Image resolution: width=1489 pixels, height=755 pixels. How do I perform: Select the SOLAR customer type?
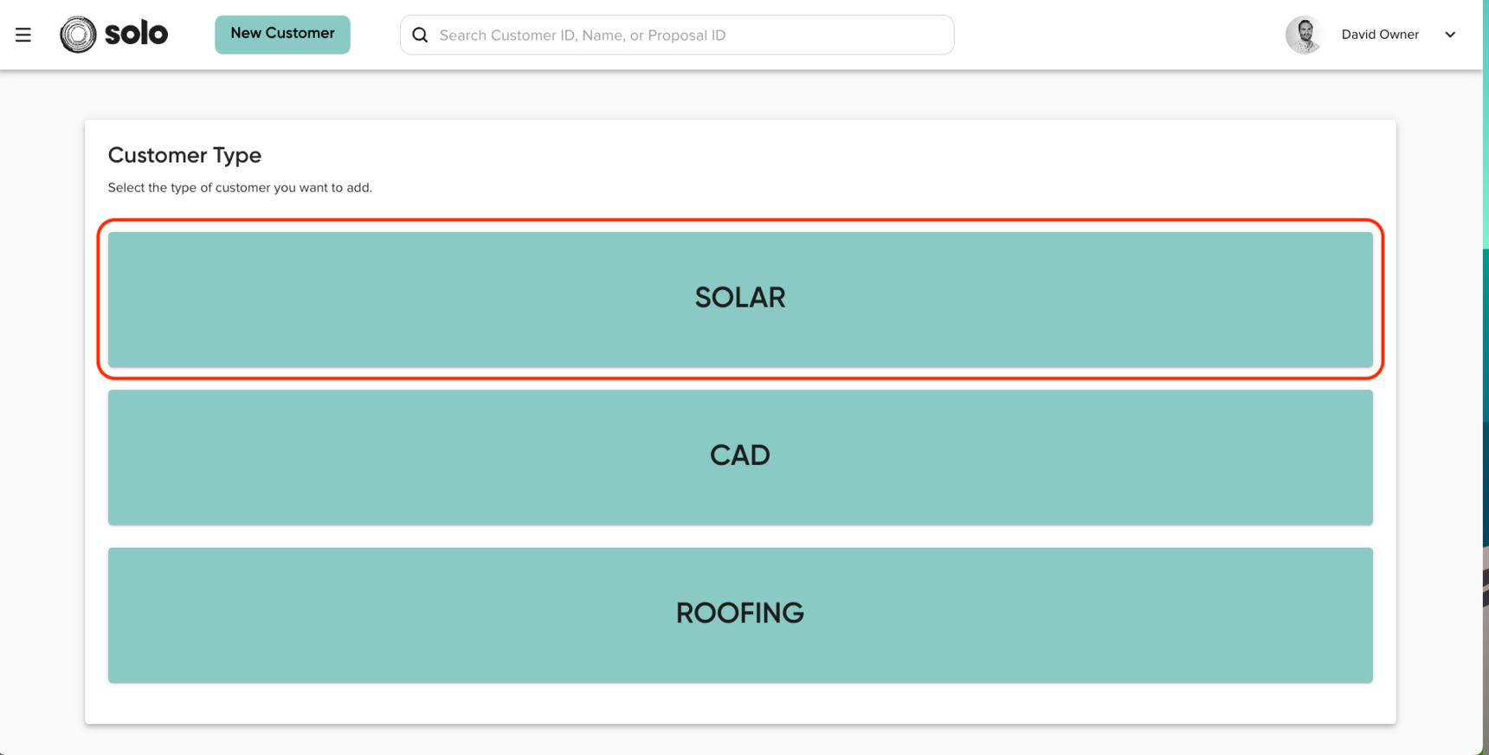pos(740,299)
